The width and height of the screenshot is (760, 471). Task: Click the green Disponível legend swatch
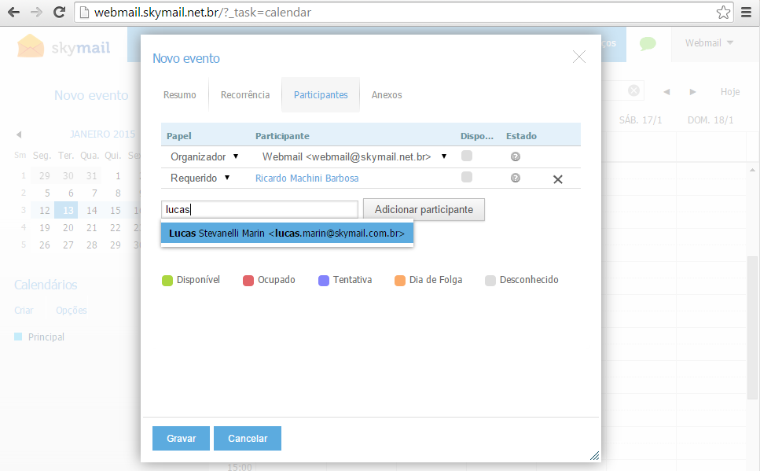click(167, 281)
